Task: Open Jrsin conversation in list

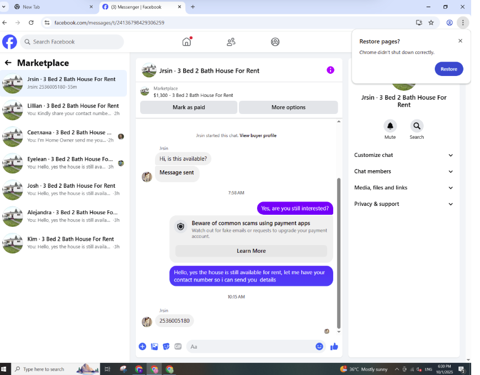Action: tap(63, 83)
